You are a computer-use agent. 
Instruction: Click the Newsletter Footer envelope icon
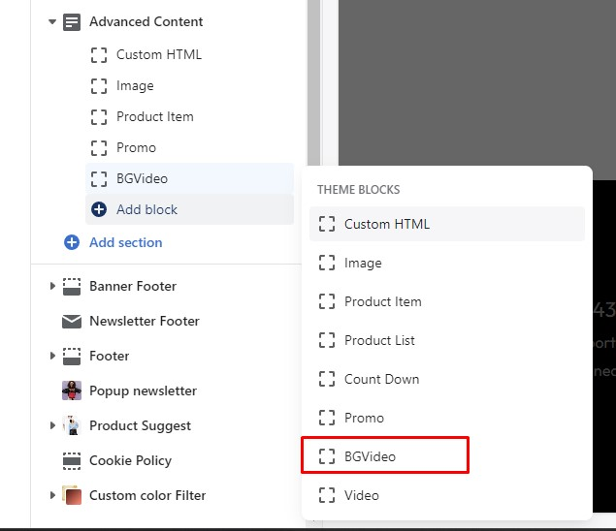pos(72,321)
